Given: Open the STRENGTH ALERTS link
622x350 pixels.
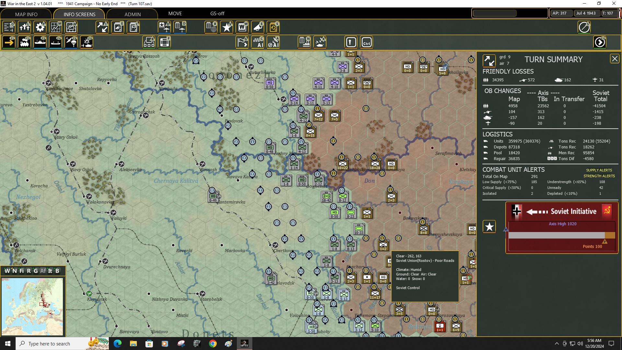Looking at the screenshot, I should (x=599, y=176).
